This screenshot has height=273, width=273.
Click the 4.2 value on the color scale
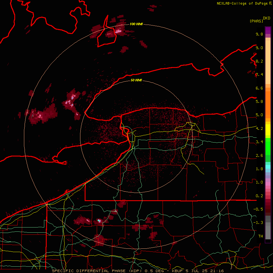[259, 129]
